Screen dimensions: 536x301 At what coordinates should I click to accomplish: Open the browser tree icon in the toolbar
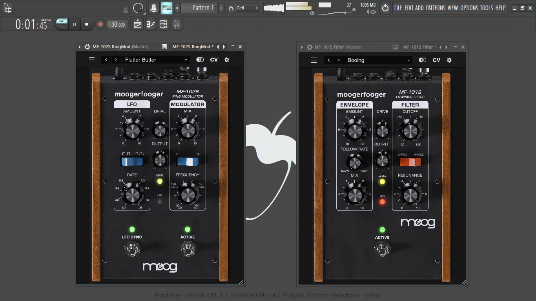pos(7,8)
